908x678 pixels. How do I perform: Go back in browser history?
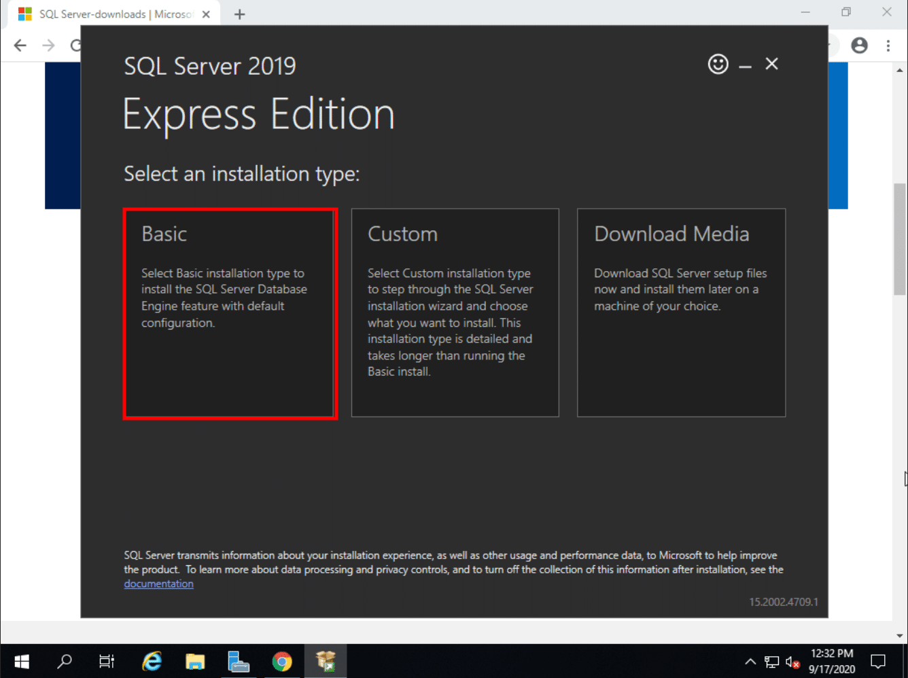pos(20,46)
